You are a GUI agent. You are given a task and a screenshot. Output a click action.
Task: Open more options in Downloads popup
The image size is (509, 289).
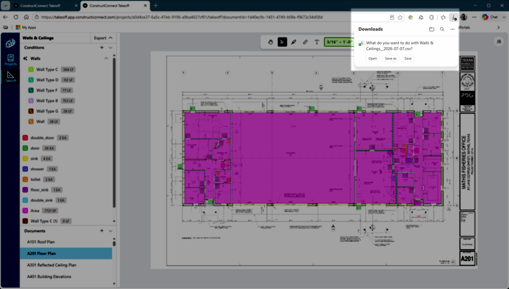pyautogui.click(x=452, y=29)
